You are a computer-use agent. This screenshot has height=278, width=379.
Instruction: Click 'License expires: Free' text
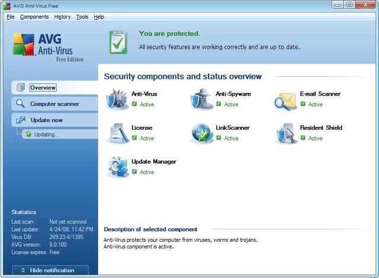(x=36, y=253)
